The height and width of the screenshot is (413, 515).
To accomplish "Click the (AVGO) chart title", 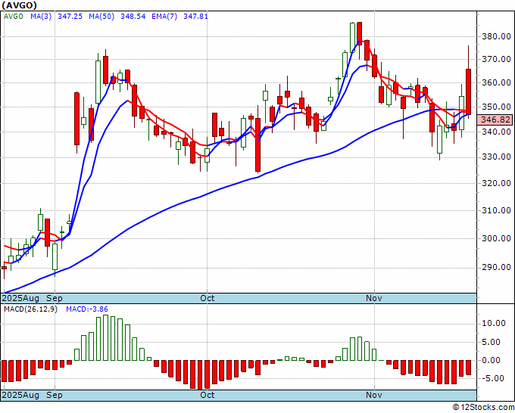I will 19,5.
